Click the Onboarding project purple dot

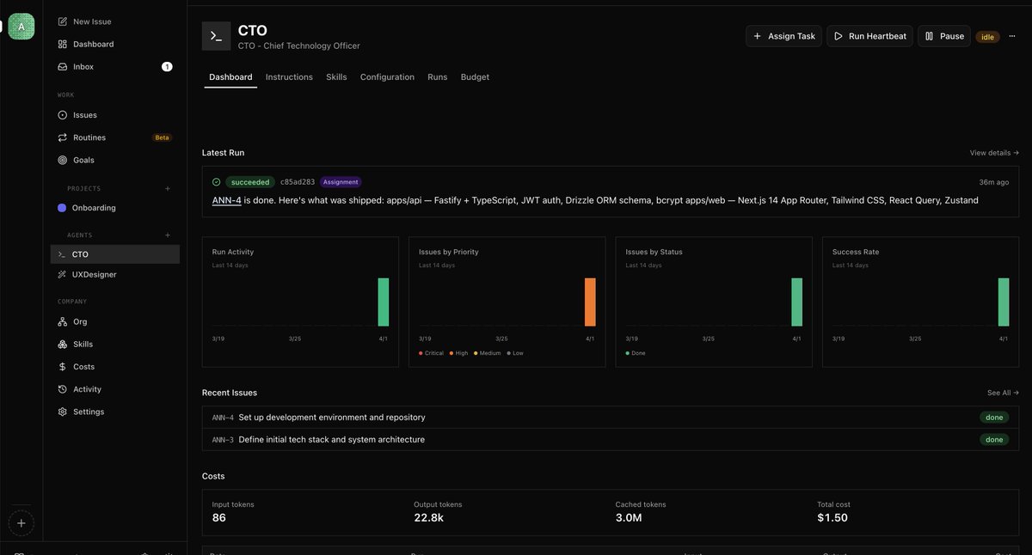(62, 208)
